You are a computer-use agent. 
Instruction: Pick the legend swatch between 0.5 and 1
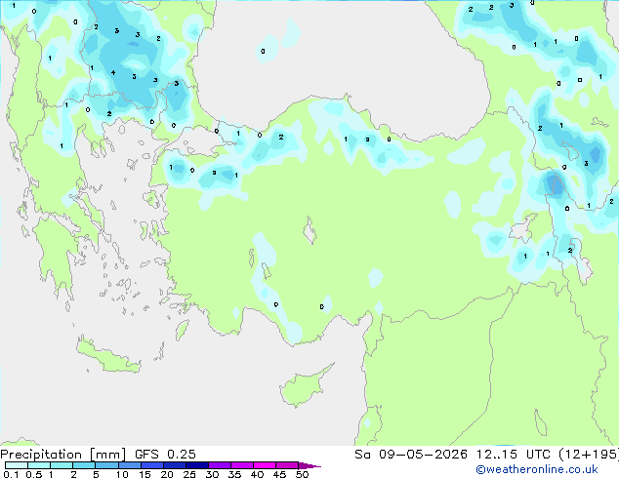[x=39, y=465]
